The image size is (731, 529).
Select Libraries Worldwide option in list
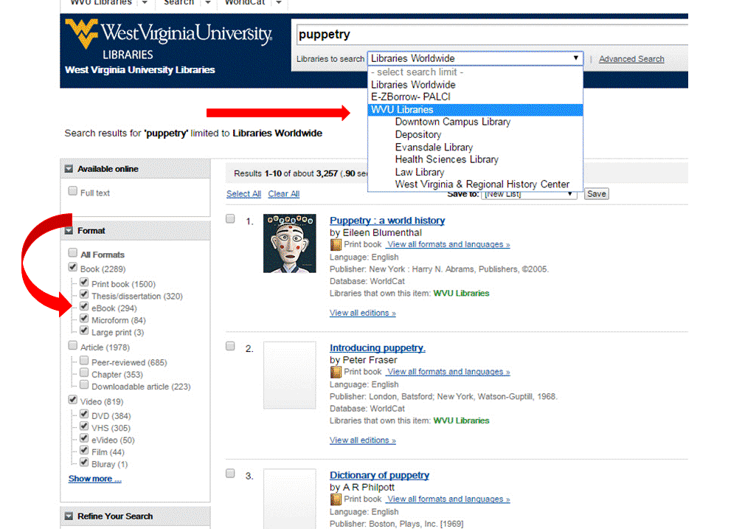475,85
